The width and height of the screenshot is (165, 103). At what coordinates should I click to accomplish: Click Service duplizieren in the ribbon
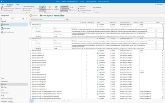9,9
